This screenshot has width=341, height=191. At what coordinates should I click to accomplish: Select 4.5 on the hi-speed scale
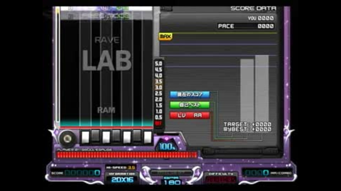(158, 70)
